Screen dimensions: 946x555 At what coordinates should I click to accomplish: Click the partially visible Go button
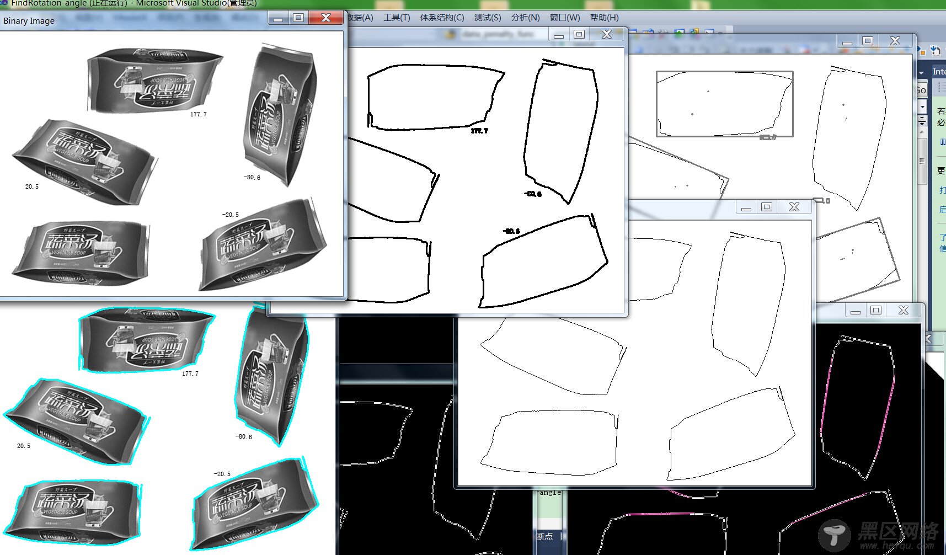pyautogui.click(x=921, y=90)
